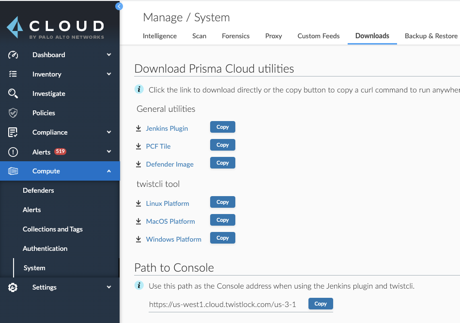Image resolution: width=460 pixels, height=323 pixels.
Task: Open Collections and Tags in Compute
Action: coord(53,229)
